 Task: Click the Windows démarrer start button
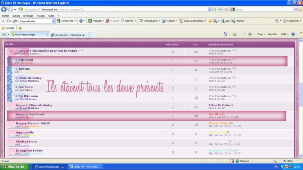tap(15, 167)
